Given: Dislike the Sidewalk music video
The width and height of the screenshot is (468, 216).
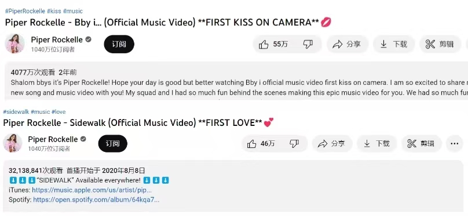Looking at the screenshot, I should pyautogui.click(x=295, y=144).
